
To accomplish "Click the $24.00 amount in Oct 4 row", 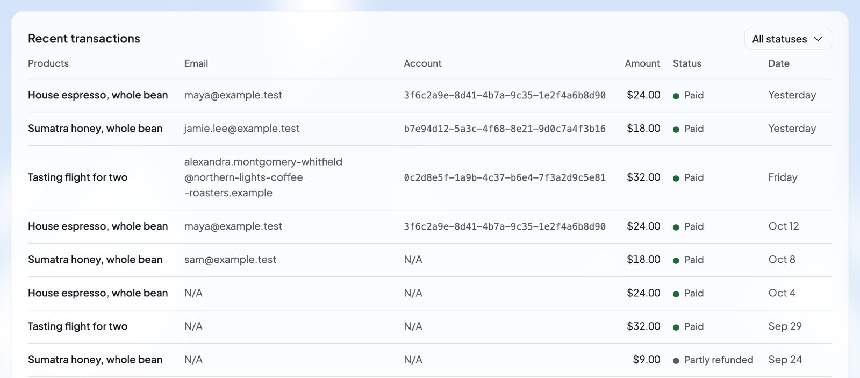I will coord(643,293).
